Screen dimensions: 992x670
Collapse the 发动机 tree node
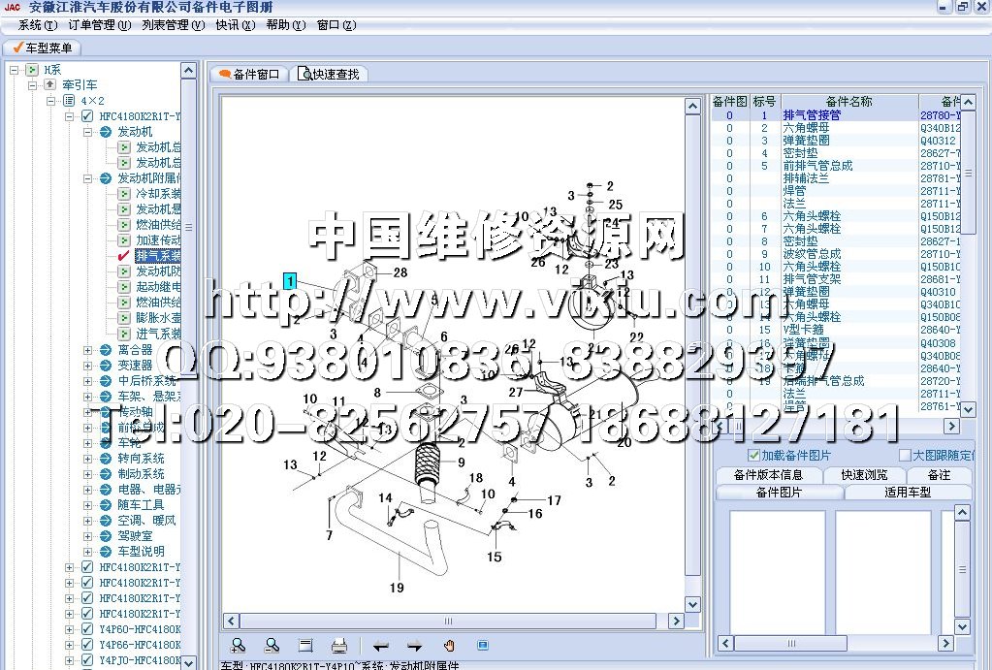click(x=87, y=132)
